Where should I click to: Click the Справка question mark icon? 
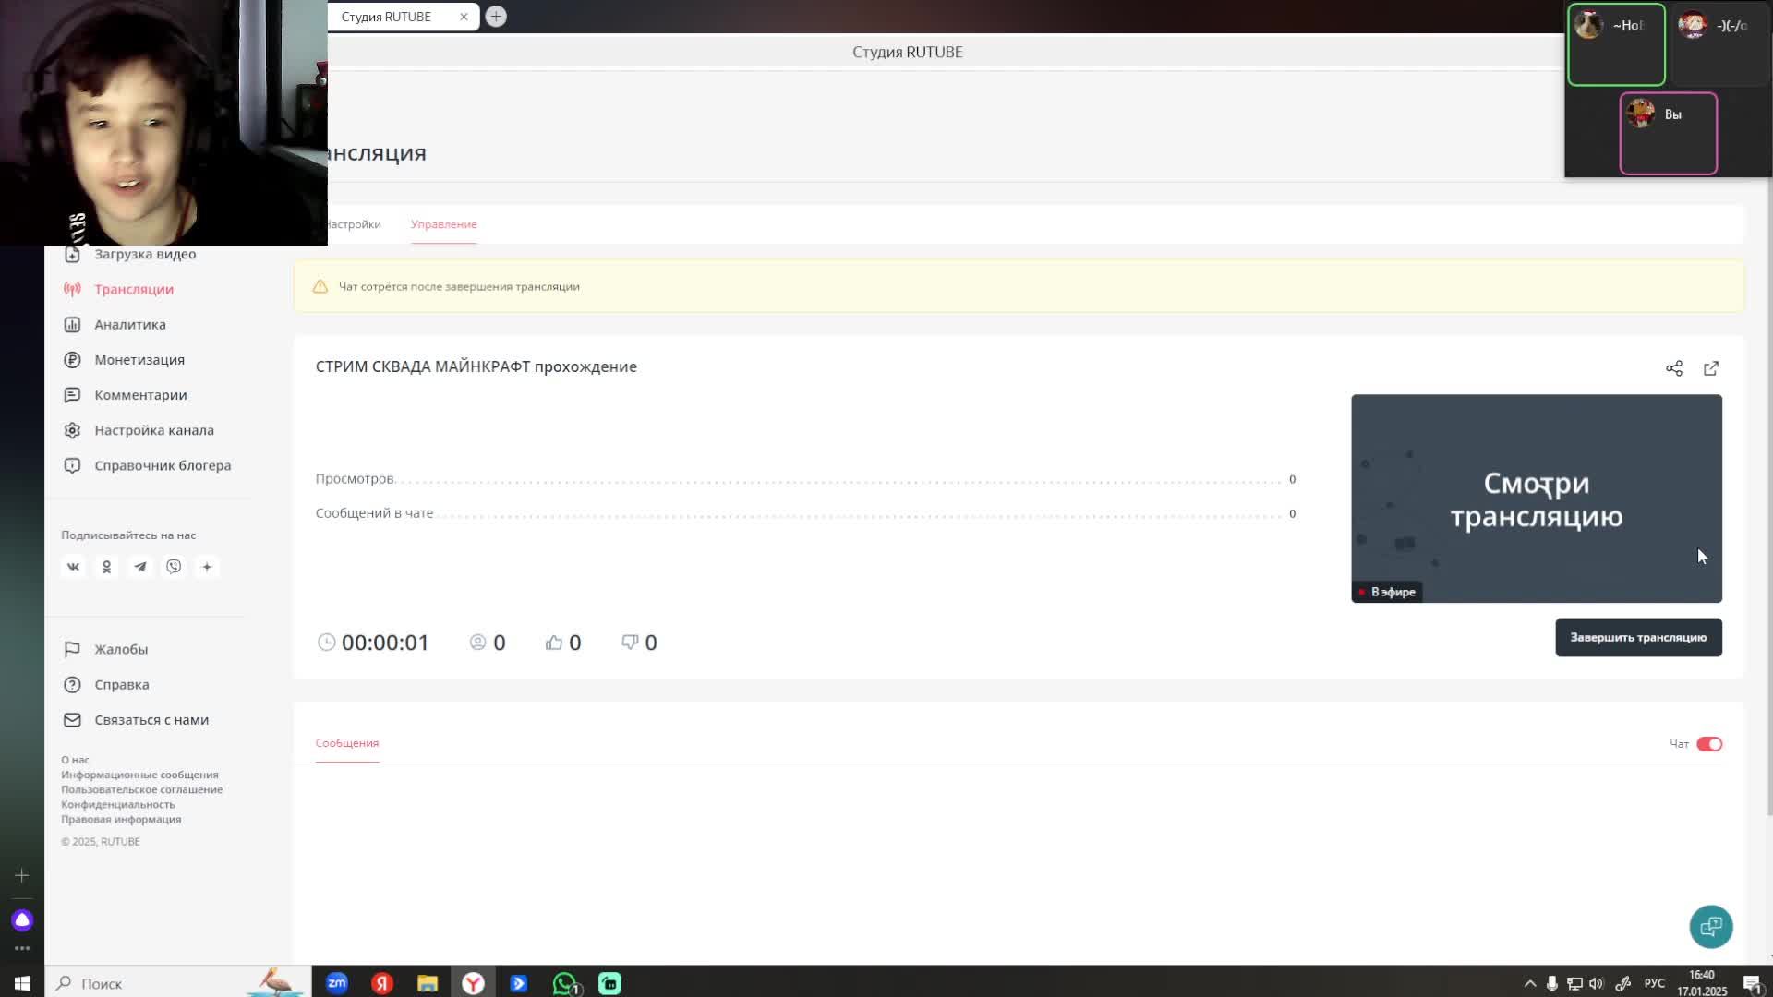click(72, 684)
